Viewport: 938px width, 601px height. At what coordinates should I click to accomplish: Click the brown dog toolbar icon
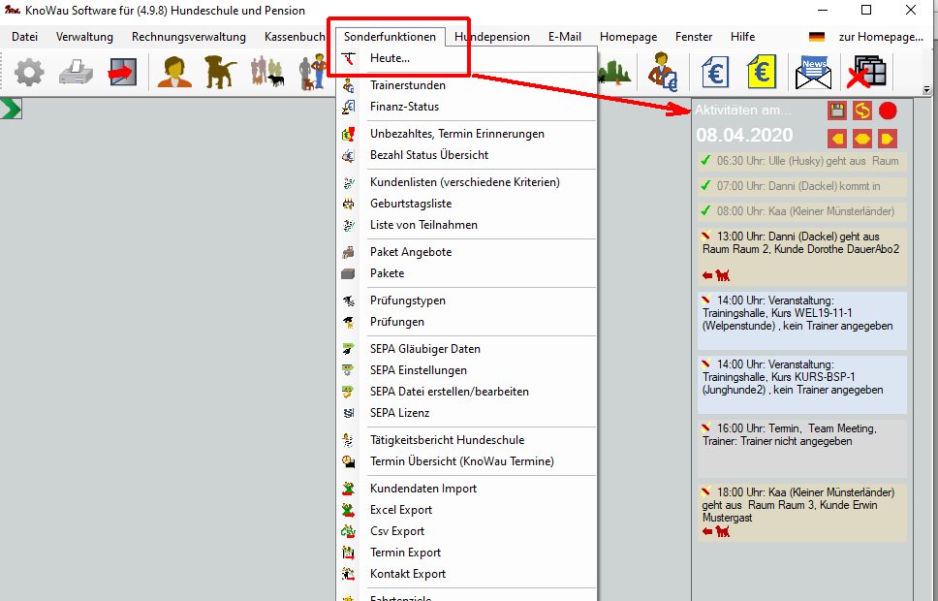(x=220, y=72)
